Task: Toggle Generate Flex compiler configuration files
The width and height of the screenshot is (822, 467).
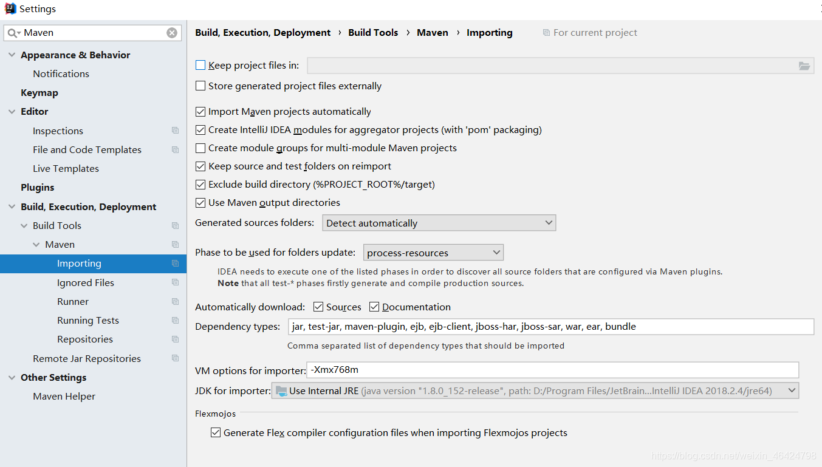Action: click(216, 432)
